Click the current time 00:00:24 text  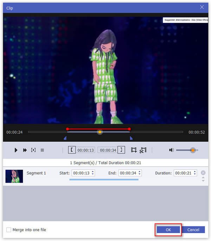pyautogui.click(x=14, y=132)
